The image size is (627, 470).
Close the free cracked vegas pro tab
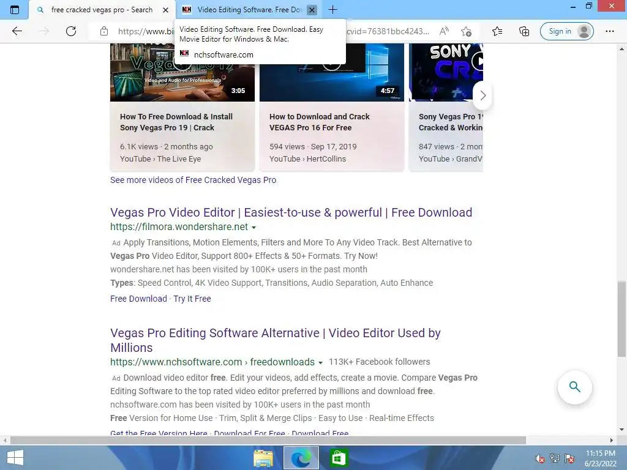[x=165, y=10]
